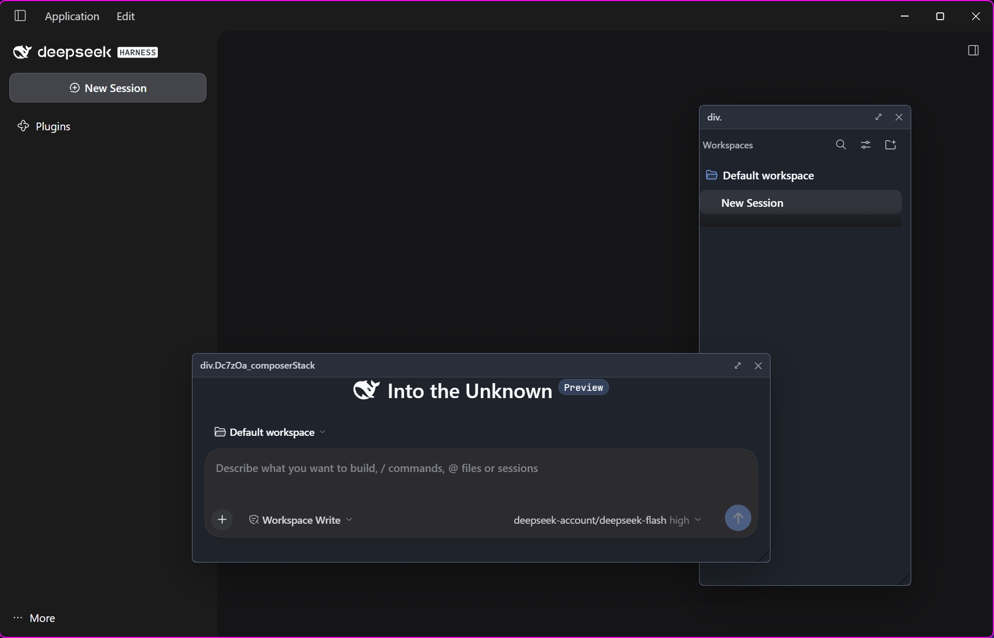Image resolution: width=994 pixels, height=638 pixels.
Task: Open the deepseek-flash model selector dropdown
Action: click(607, 520)
